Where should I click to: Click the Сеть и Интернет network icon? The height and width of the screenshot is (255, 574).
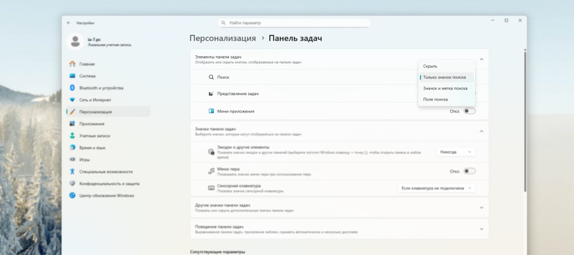pos(72,100)
